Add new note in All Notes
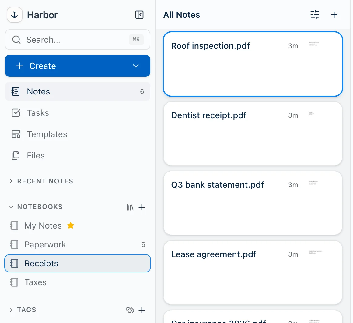Viewport: 353px width, 323px height. [x=334, y=15]
